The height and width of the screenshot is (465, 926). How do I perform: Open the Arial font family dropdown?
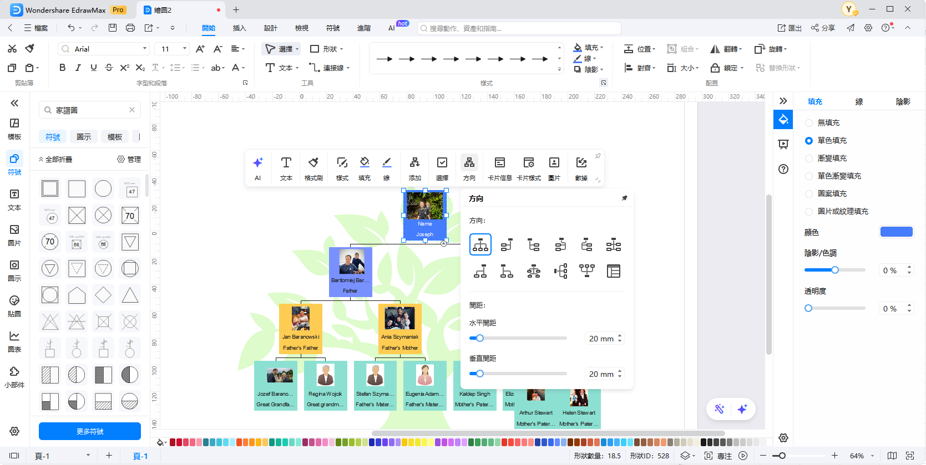(104, 49)
